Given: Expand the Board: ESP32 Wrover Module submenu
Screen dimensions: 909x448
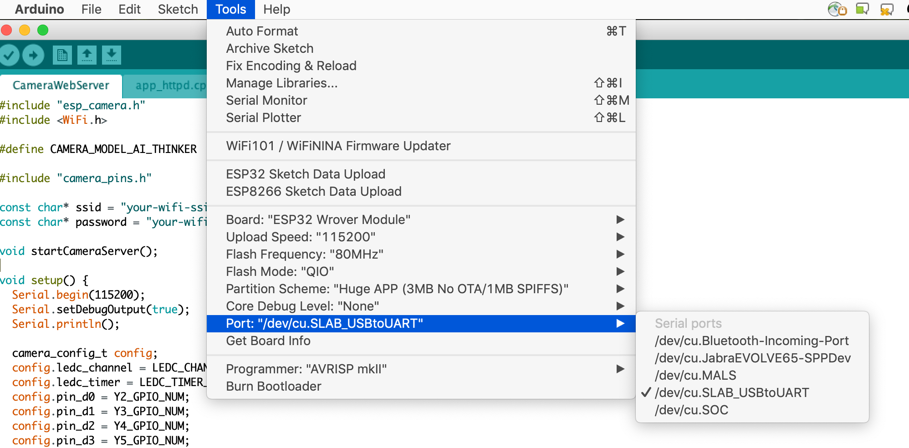Looking at the screenshot, I should (421, 219).
